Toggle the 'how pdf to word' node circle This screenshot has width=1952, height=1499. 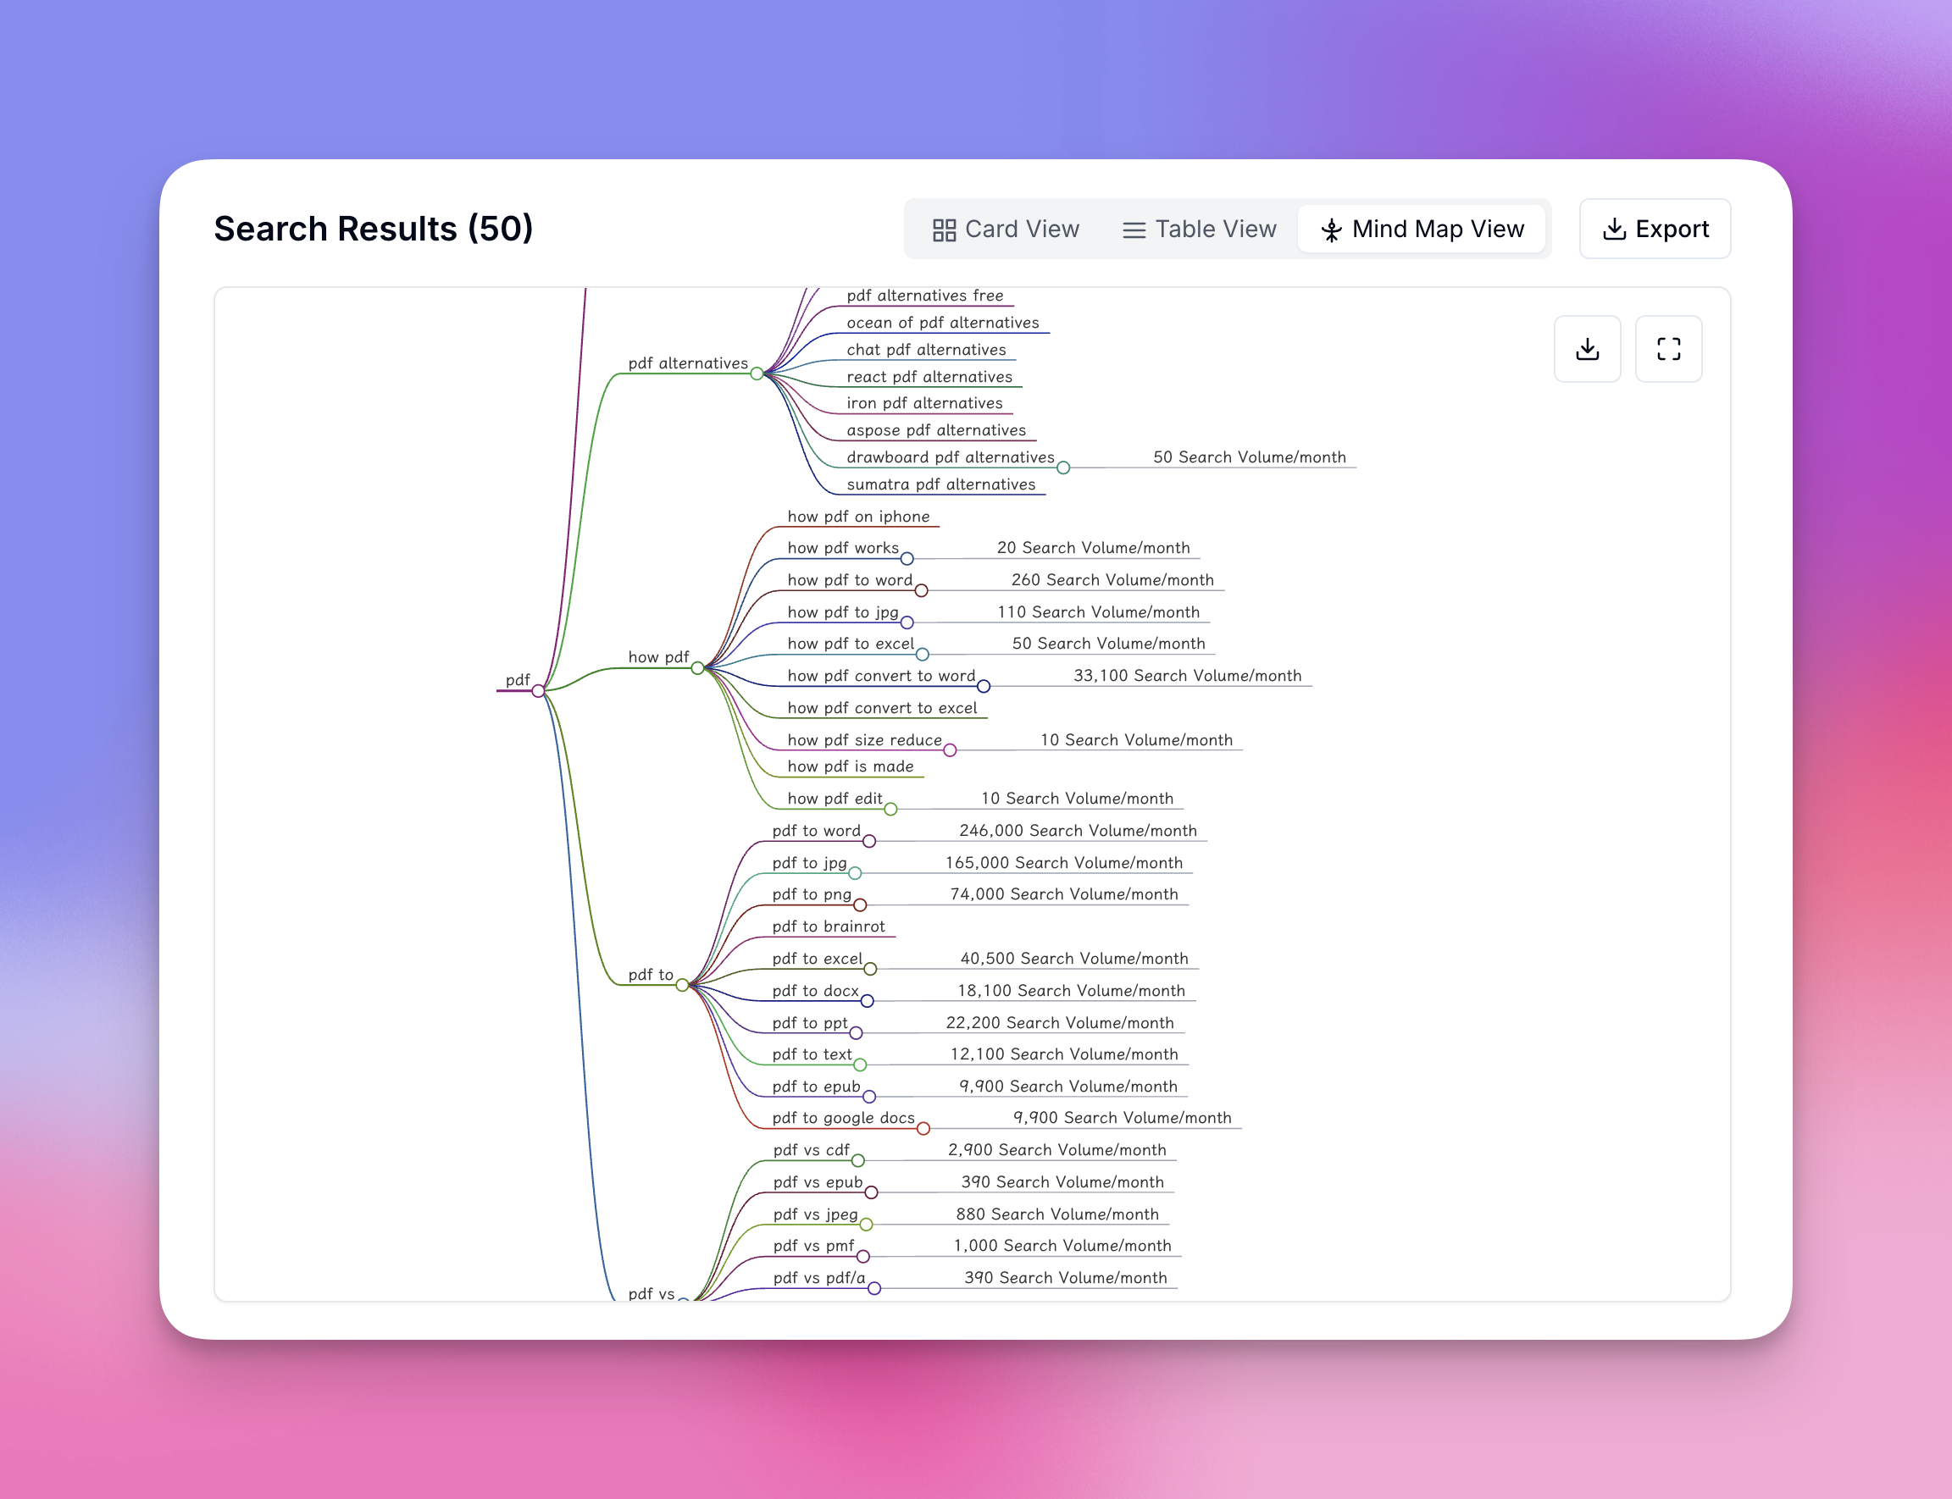point(921,590)
